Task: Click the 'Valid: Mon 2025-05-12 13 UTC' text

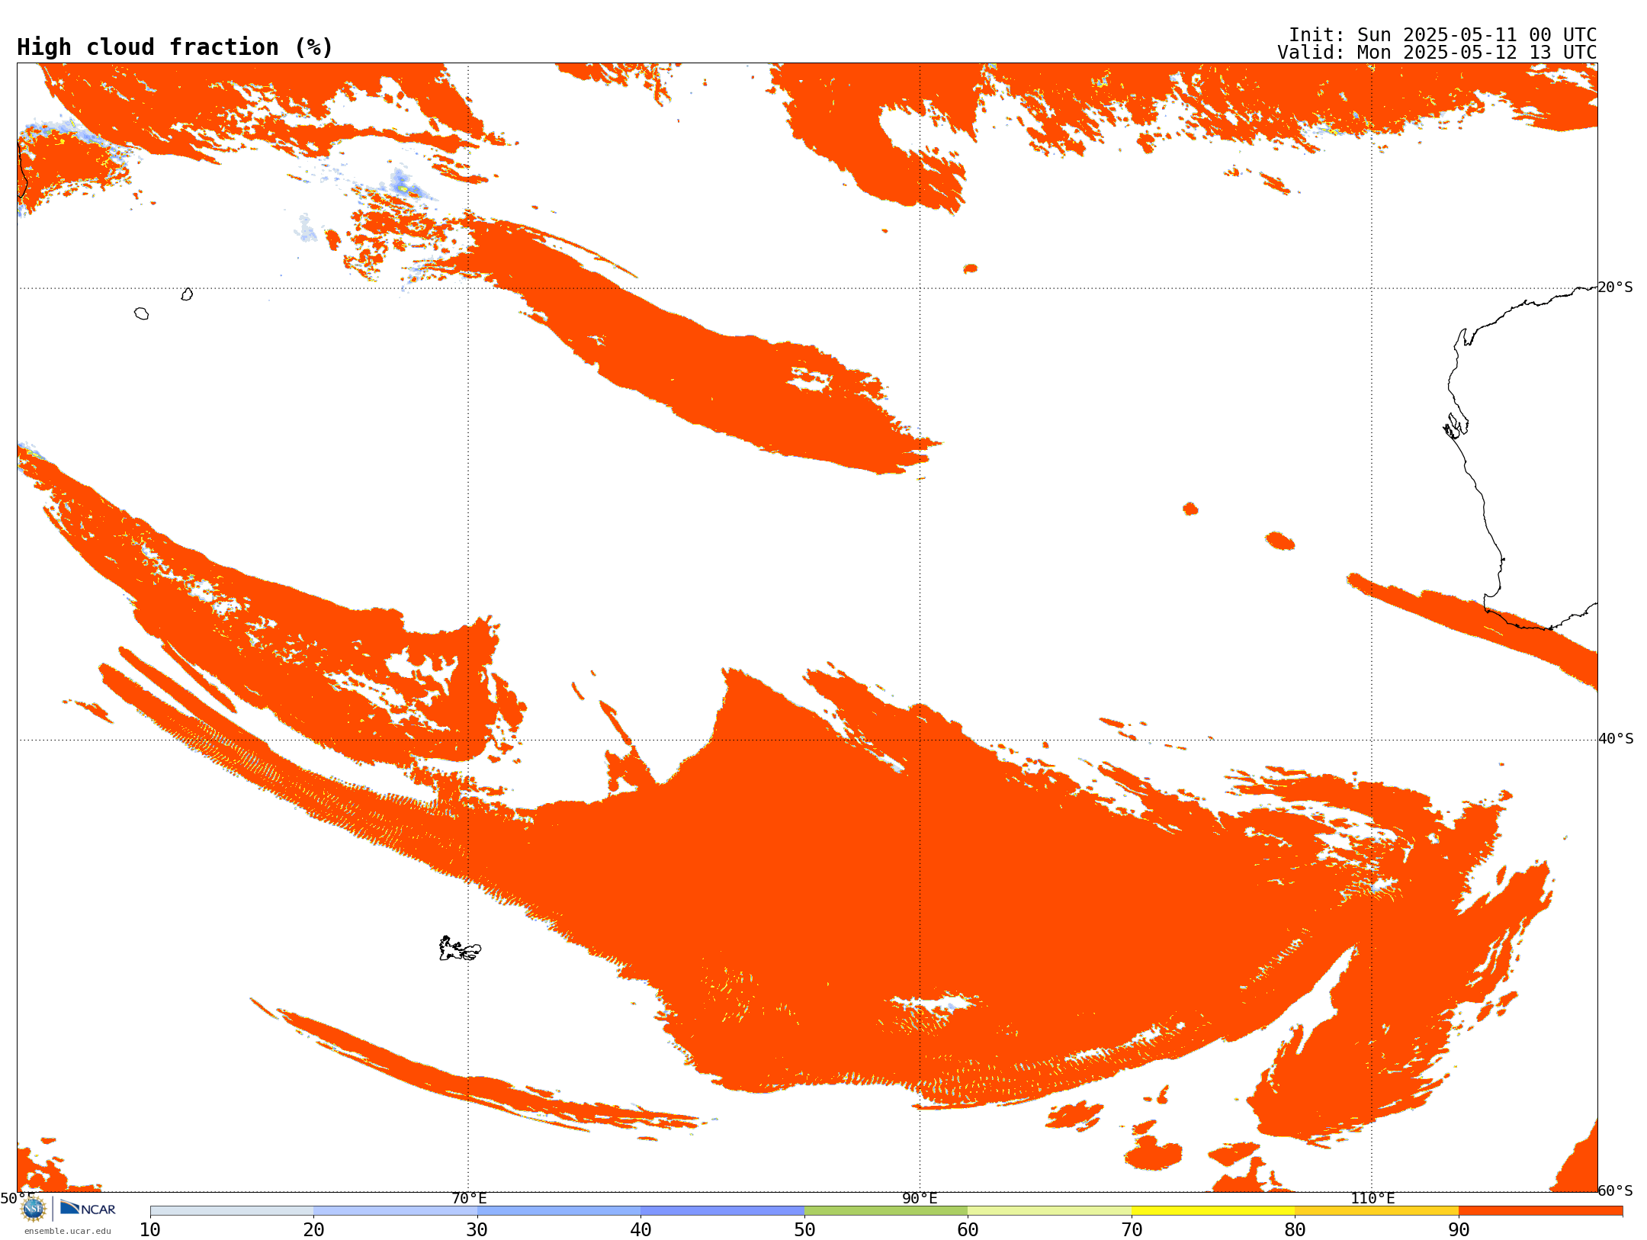Action: 1437,53
